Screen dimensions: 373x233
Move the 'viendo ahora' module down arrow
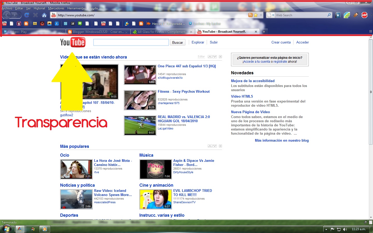click(x=215, y=57)
